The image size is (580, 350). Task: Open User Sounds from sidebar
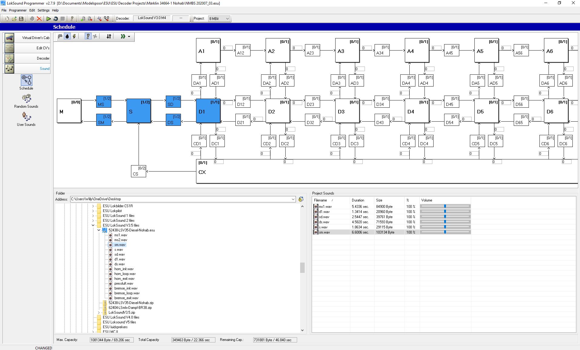26,119
